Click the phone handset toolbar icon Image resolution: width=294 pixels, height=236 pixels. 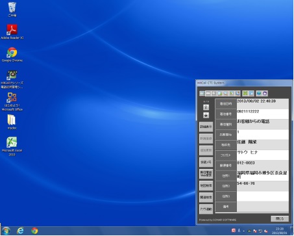238,94
